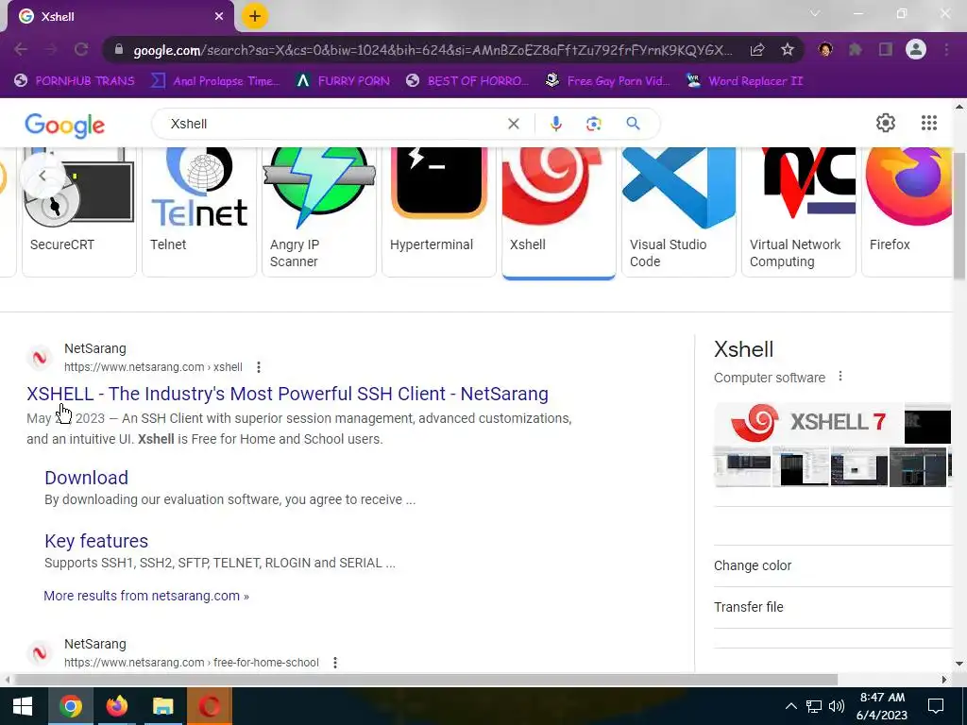
Task: Open Google quick settings gear
Action: coord(886,123)
